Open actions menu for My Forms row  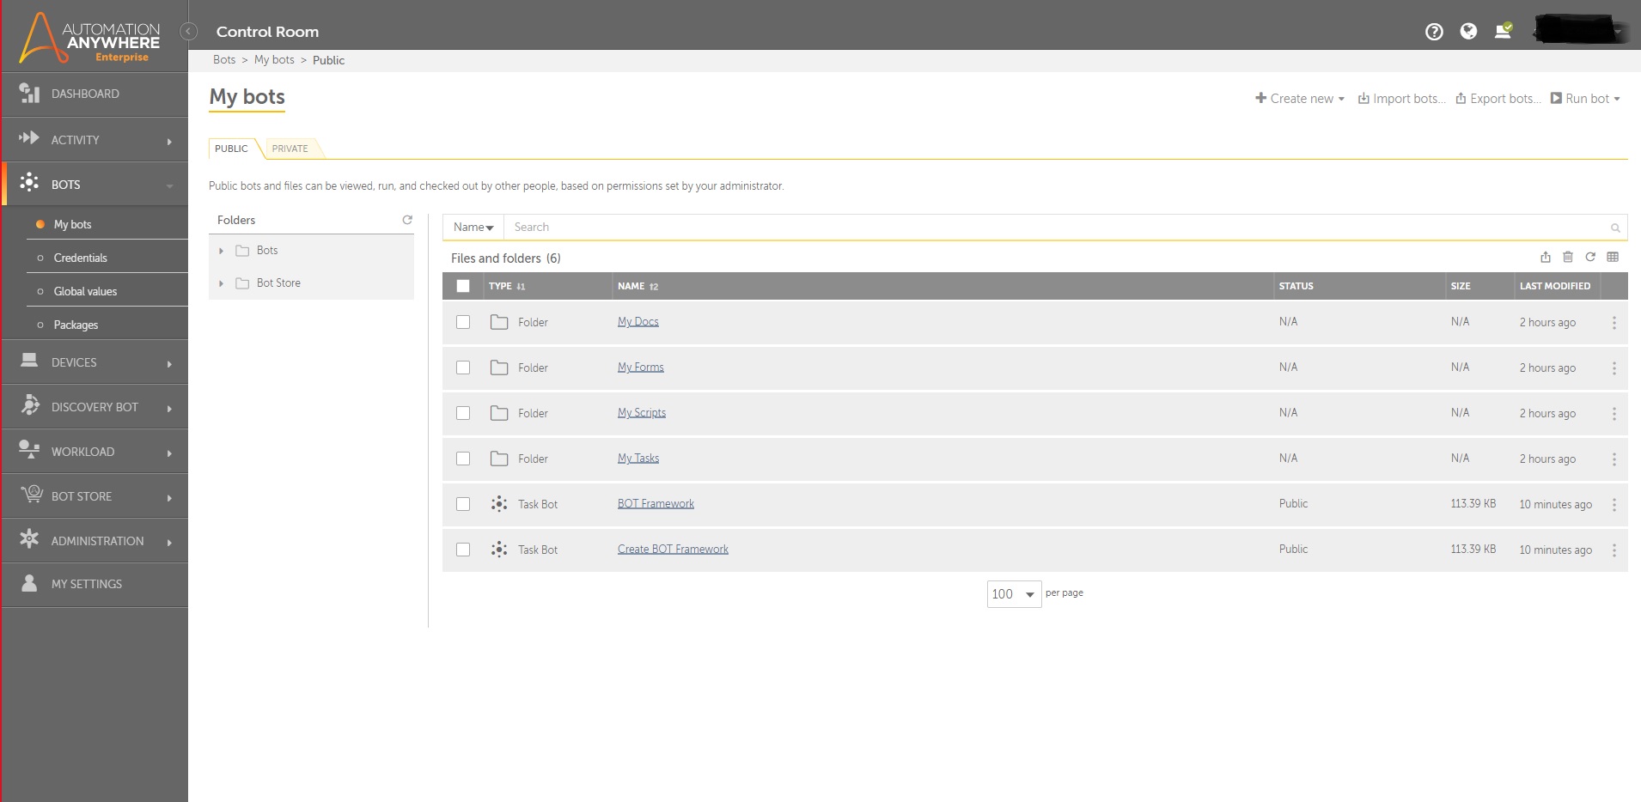coord(1614,368)
